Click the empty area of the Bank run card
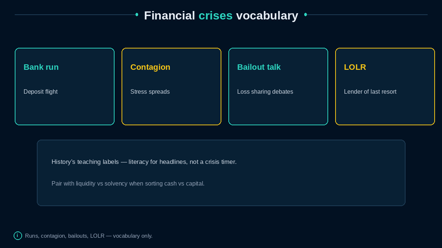This screenshot has height=248, width=442. tap(64, 110)
